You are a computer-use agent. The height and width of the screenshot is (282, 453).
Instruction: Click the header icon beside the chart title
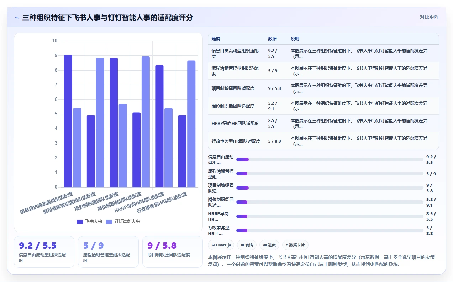coord(17,17)
